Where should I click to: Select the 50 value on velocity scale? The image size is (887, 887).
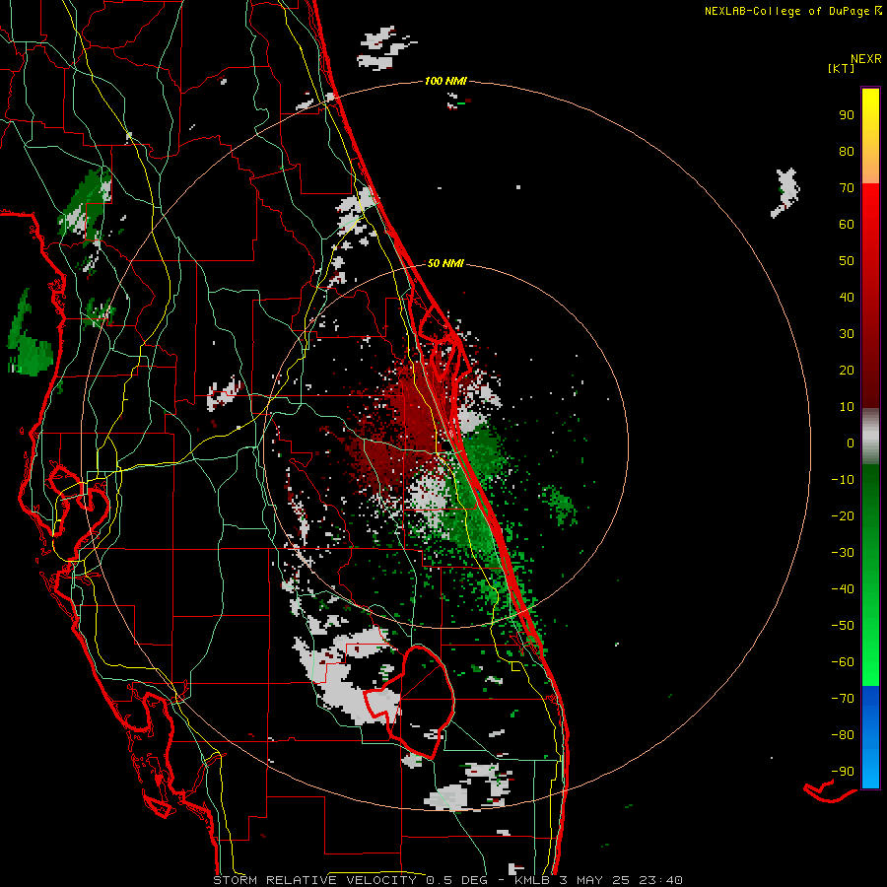click(847, 261)
